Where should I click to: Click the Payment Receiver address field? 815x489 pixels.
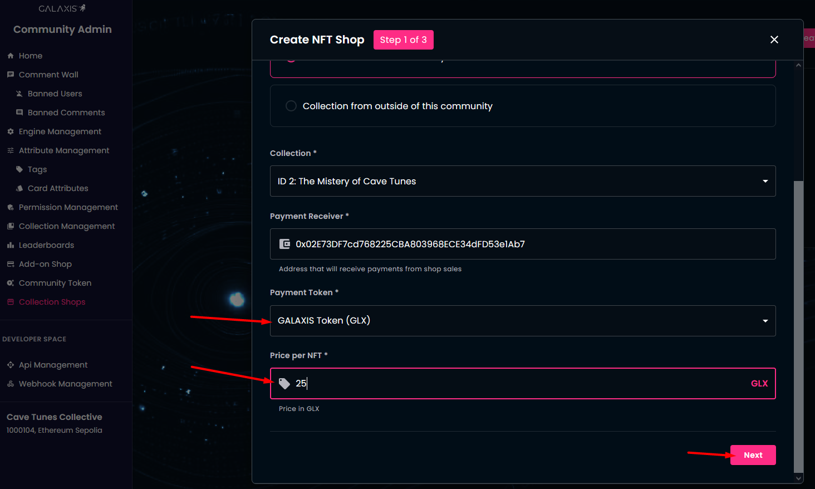click(529, 244)
